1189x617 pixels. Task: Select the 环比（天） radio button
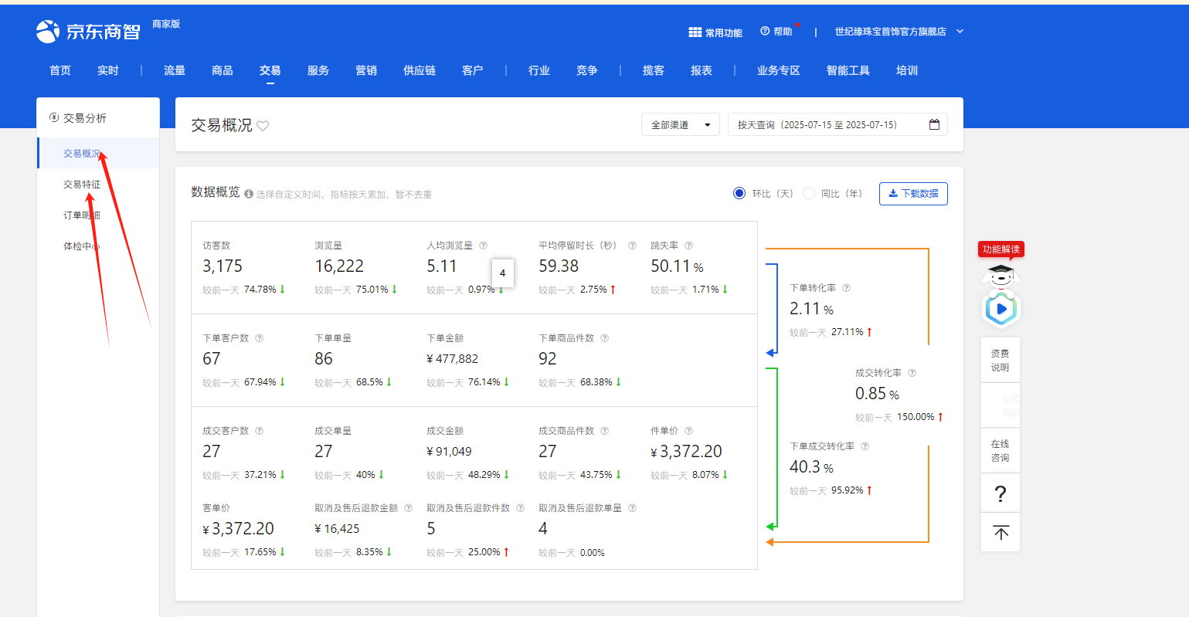tap(739, 193)
